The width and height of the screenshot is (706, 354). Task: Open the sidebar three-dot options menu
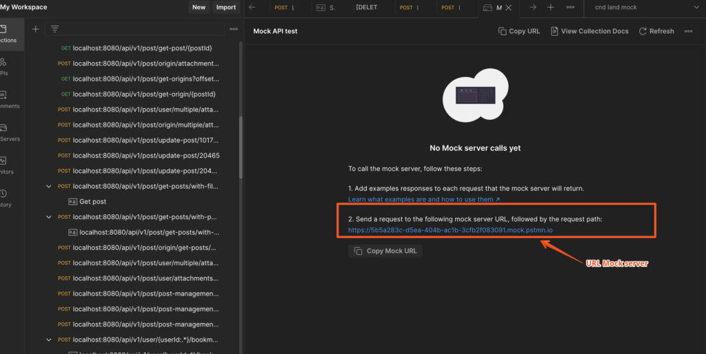tap(233, 29)
